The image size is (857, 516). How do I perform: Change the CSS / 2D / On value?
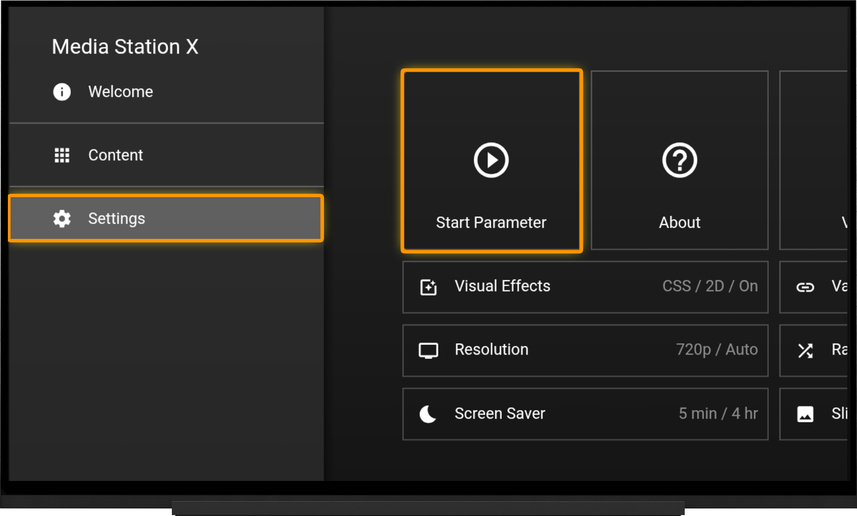tap(710, 286)
